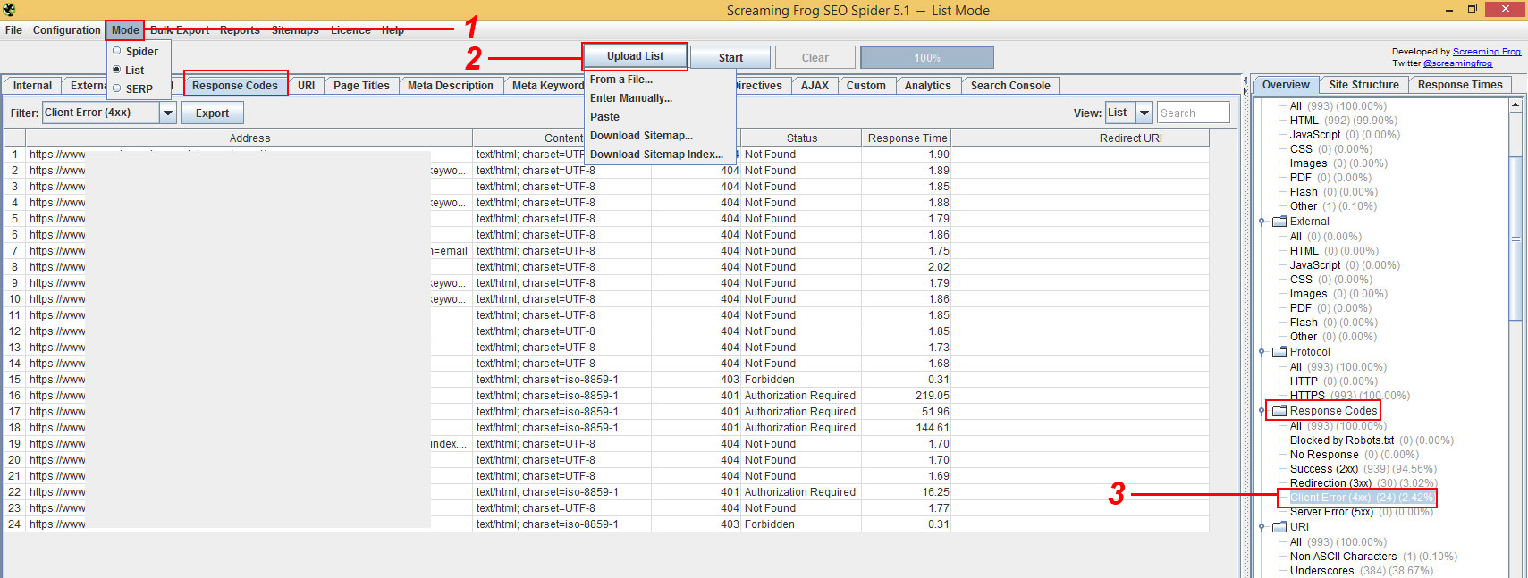
Task: Switch to the URI tab
Action: pyautogui.click(x=307, y=86)
